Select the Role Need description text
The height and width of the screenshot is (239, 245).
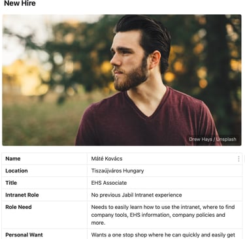pyautogui.click(x=163, y=215)
